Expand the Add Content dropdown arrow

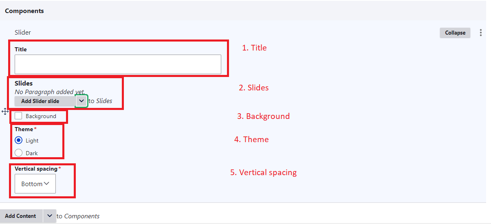49,216
